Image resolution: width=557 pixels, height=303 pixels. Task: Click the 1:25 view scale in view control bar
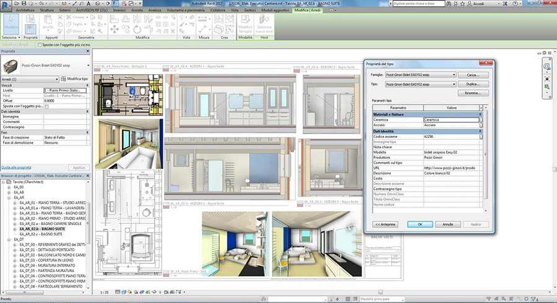tap(104, 292)
